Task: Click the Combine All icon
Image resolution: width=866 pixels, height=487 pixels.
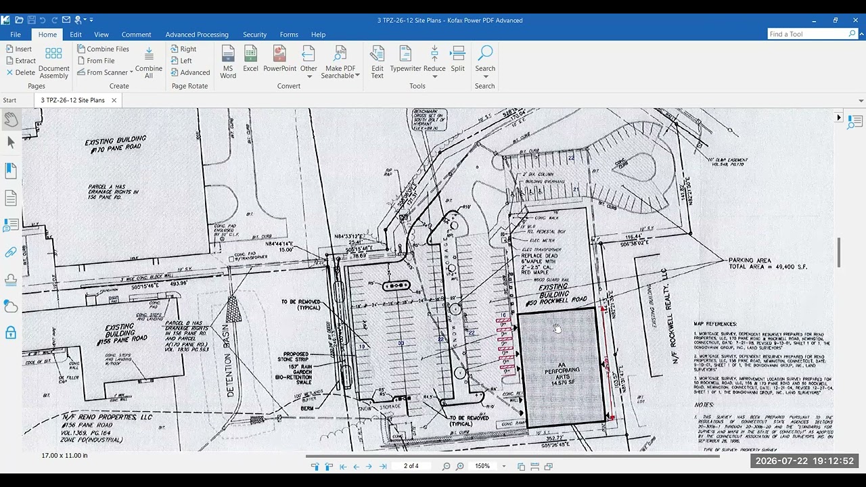Action: pos(149,62)
